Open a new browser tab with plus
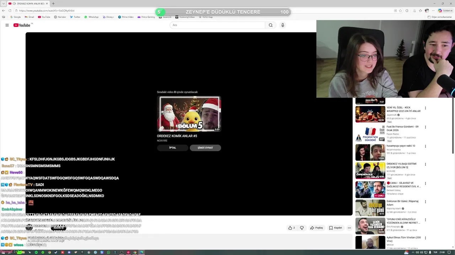455x255 pixels. [x=53, y=4]
